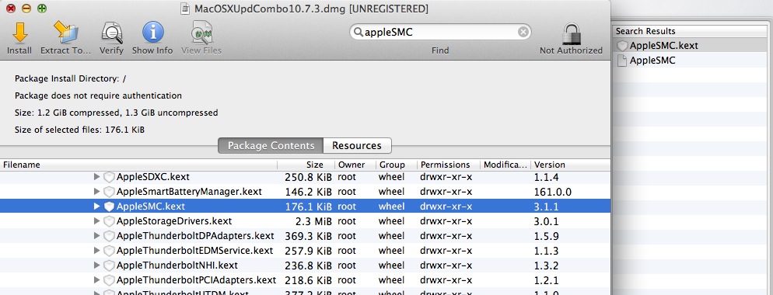
Task: Sort by the Filename column header
Action: point(138,165)
